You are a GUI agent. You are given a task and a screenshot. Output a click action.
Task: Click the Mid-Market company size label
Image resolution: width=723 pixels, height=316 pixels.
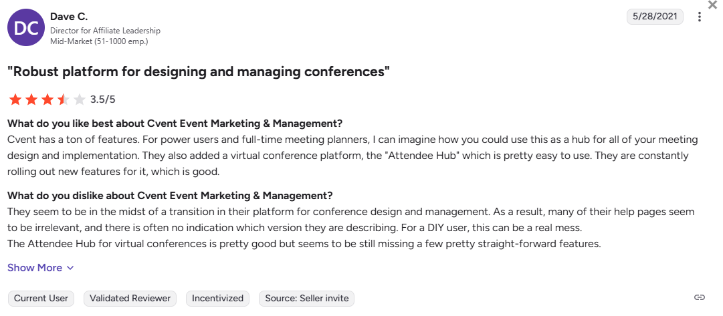coord(99,41)
